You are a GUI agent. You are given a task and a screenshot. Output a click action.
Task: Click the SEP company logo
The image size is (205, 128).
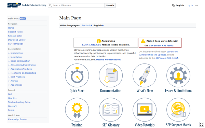27,5
